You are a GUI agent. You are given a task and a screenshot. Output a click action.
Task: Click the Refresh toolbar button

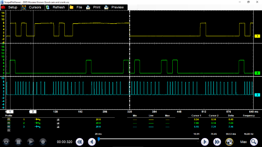(56, 7)
